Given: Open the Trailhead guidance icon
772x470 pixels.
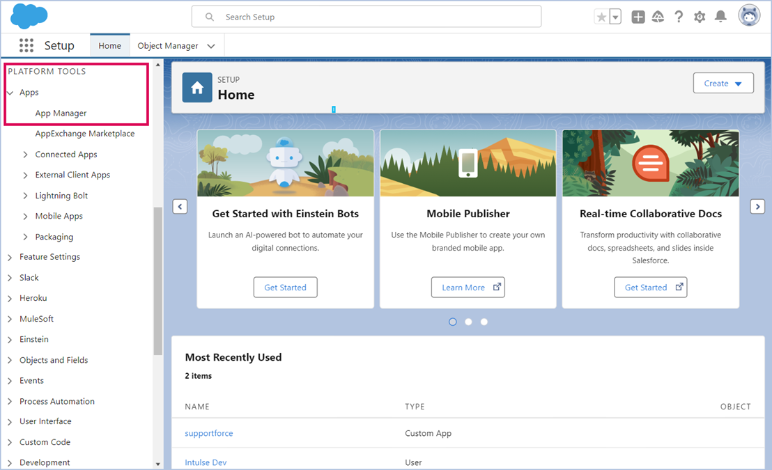Looking at the screenshot, I should tap(658, 17).
